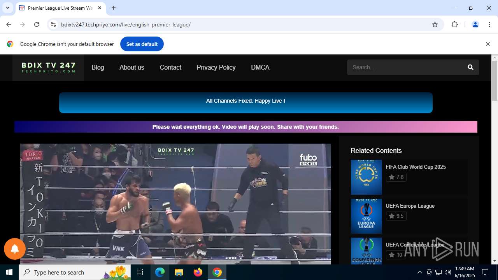Open the About us page
Image resolution: width=498 pixels, height=280 pixels.
[132, 67]
